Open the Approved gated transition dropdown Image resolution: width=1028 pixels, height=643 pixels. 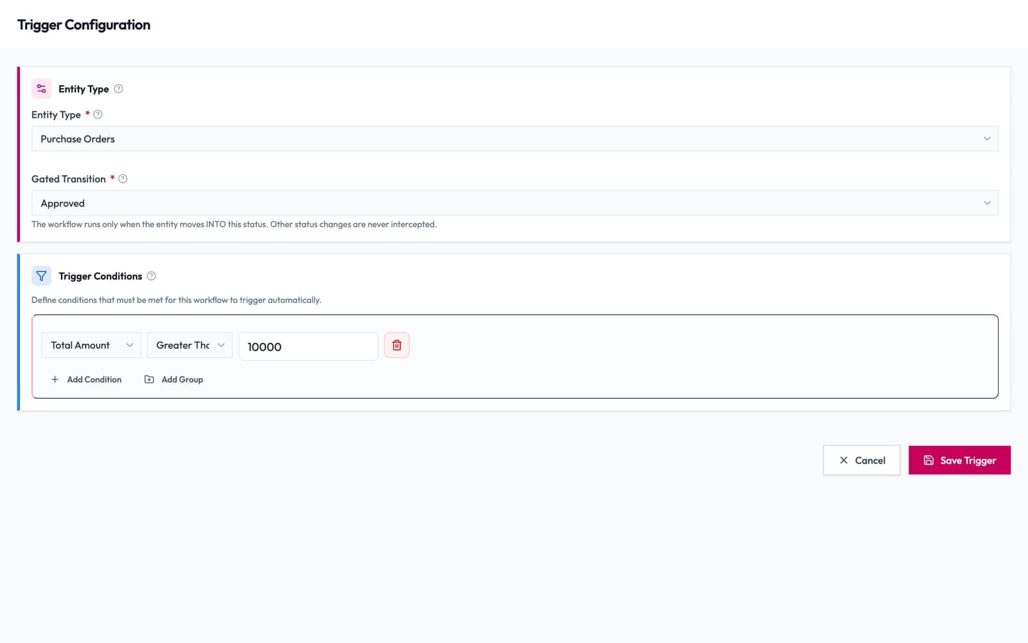click(x=515, y=203)
